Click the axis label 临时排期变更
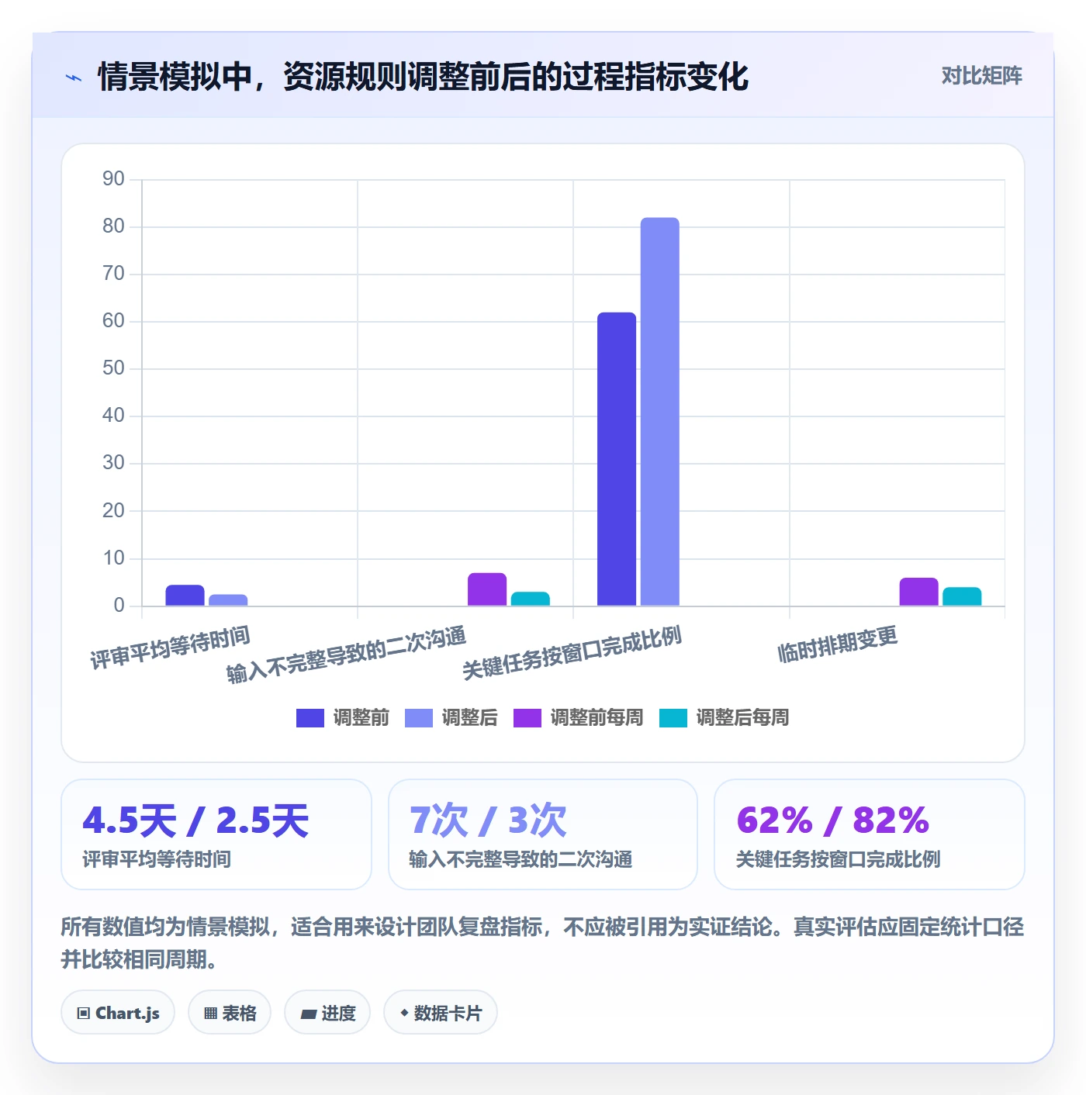1086x1095 pixels. click(838, 644)
